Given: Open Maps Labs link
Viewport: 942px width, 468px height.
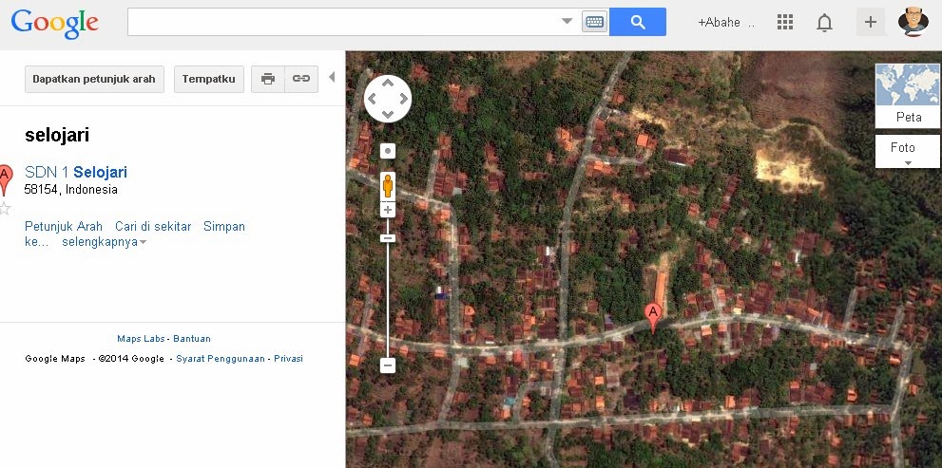Looking at the screenshot, I should click(141, 338).
